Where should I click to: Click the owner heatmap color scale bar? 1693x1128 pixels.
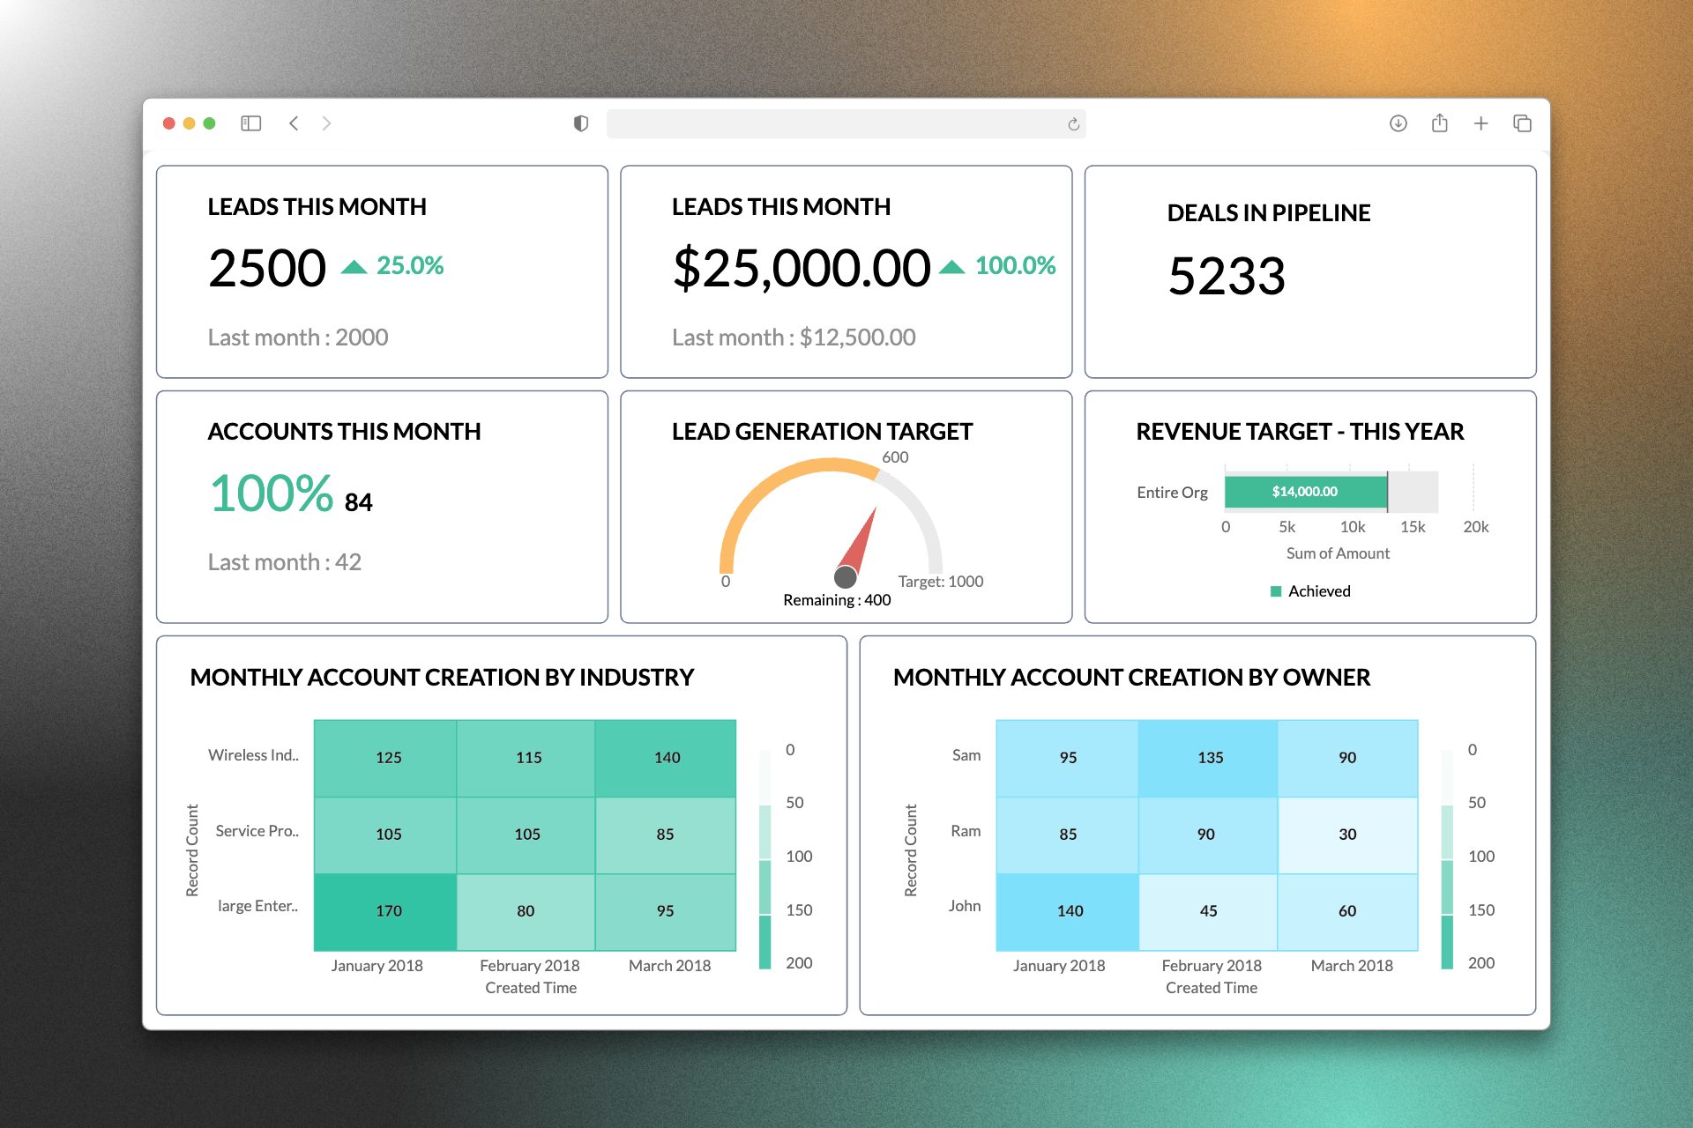[1447, 859]
